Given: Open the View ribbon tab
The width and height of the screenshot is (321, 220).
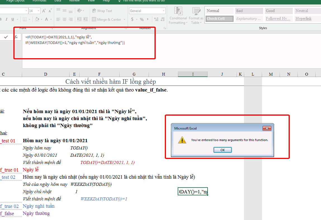Looking at the screenshot, I should click(91, 1).
